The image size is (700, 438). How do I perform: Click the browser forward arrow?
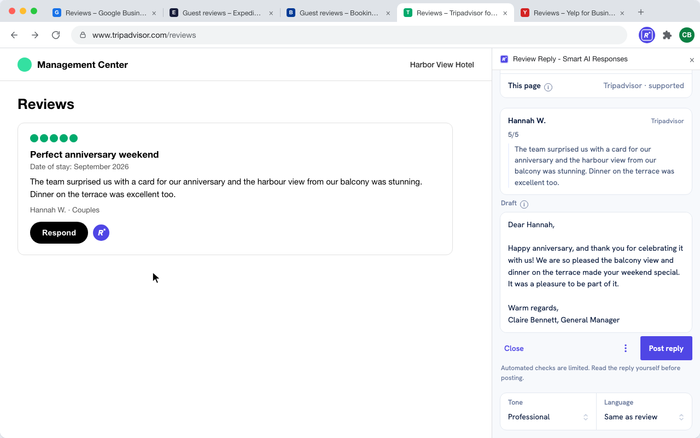(35, 35)
